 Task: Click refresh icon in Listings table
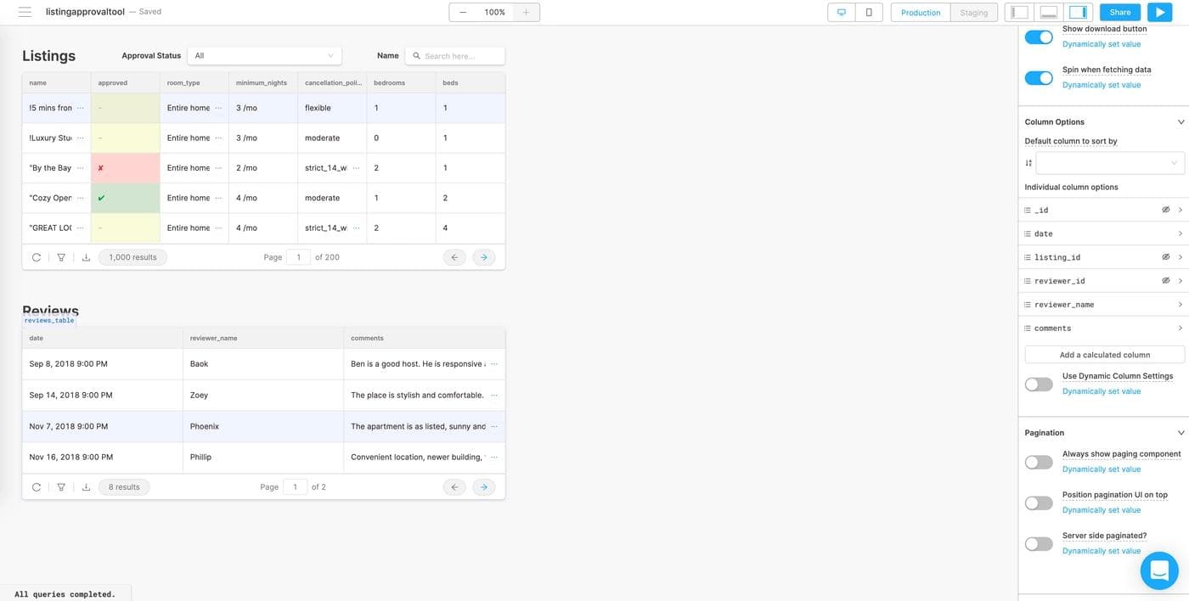[37, 257]
